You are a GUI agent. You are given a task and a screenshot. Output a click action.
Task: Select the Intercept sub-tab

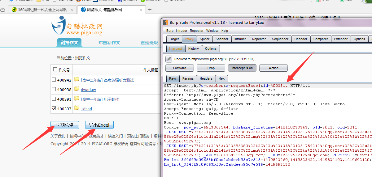pos(176,48)
